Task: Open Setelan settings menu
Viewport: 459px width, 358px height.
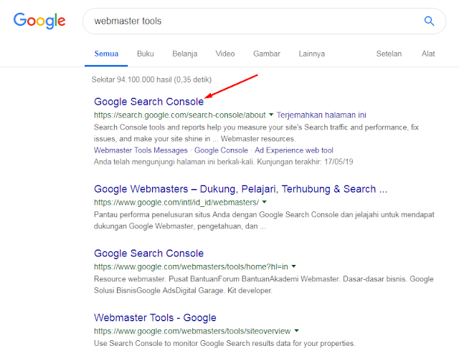Action: (x=389, y=54)
